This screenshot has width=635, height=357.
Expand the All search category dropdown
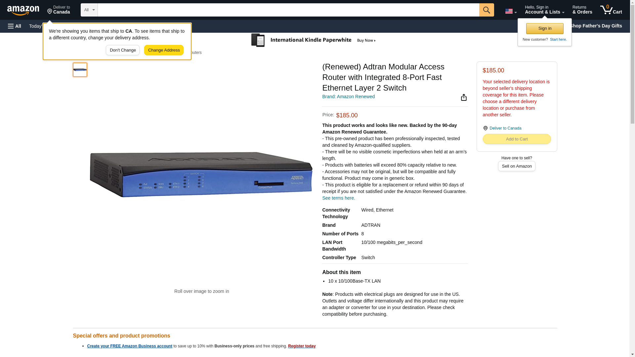pos(89,10)
